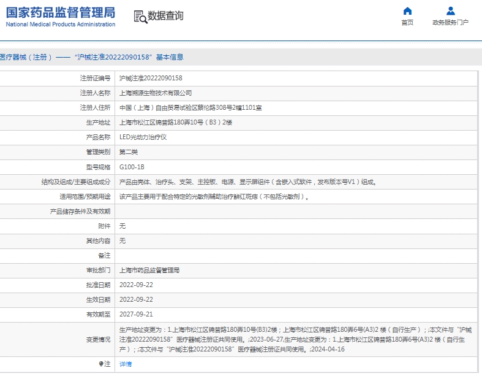
Task: Click the 审批部门 row label
Action: click(99, 270)
